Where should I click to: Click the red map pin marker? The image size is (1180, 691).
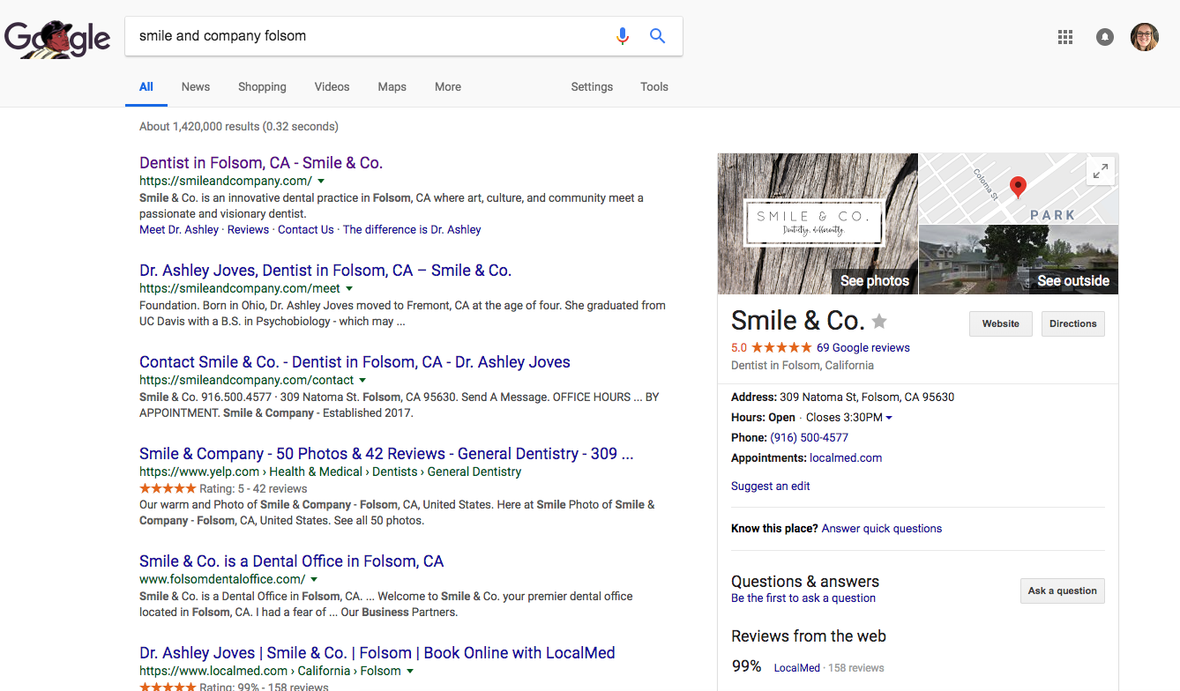pyautogui.click(x=1018, y=186)
